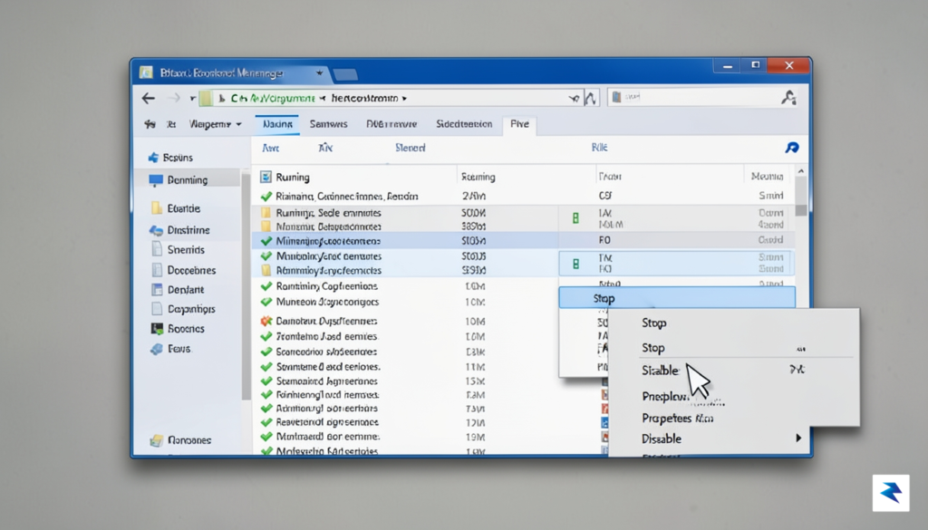Click the scrollbar up arrow in list
The height and width of the screenshot is (530, 928).
pos(801,171)
